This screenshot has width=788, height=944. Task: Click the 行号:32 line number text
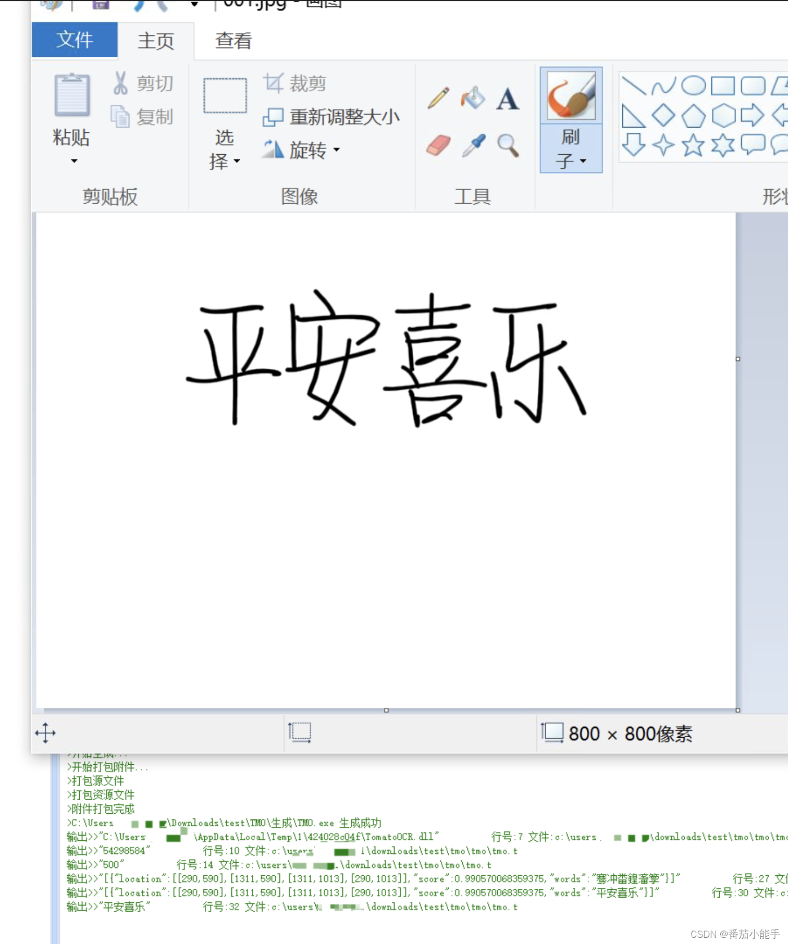point(221,907)
